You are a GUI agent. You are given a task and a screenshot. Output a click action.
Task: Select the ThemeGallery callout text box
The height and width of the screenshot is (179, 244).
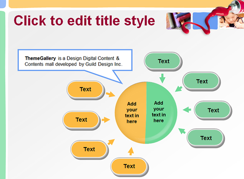[75, 60]
